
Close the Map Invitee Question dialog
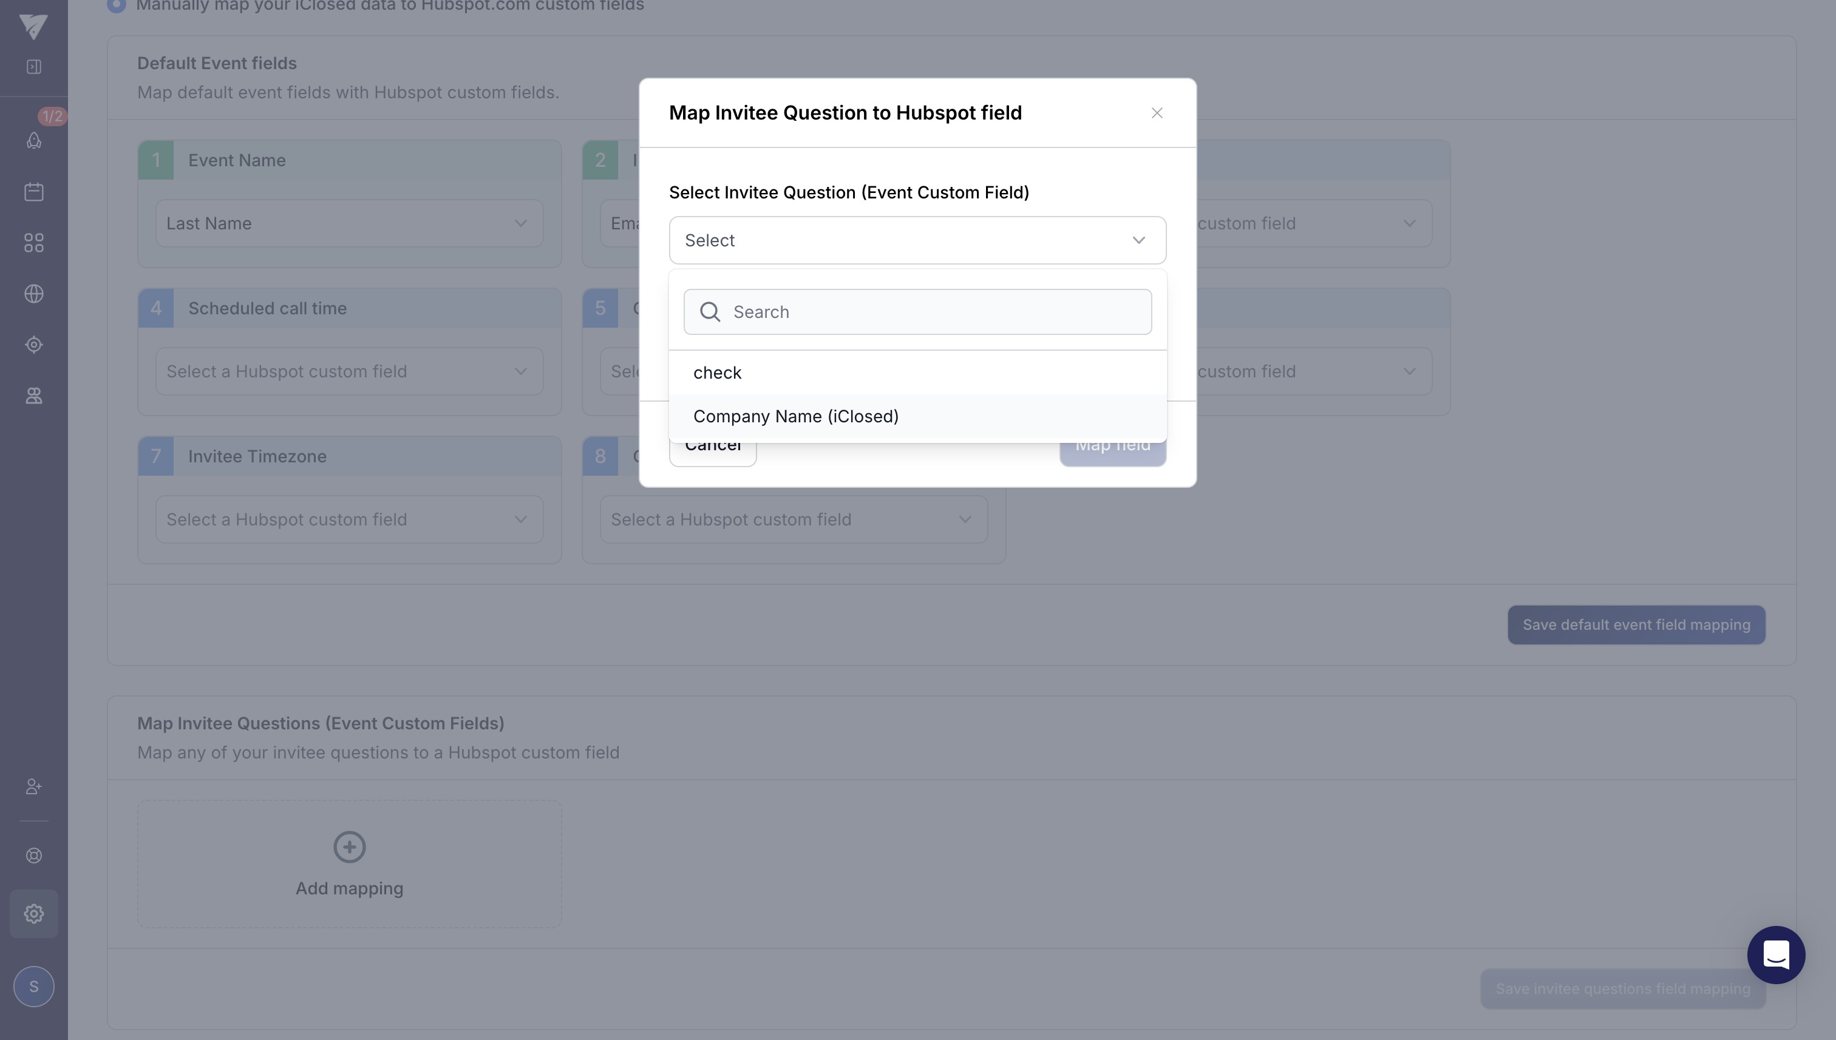(x=1157, y=113)
